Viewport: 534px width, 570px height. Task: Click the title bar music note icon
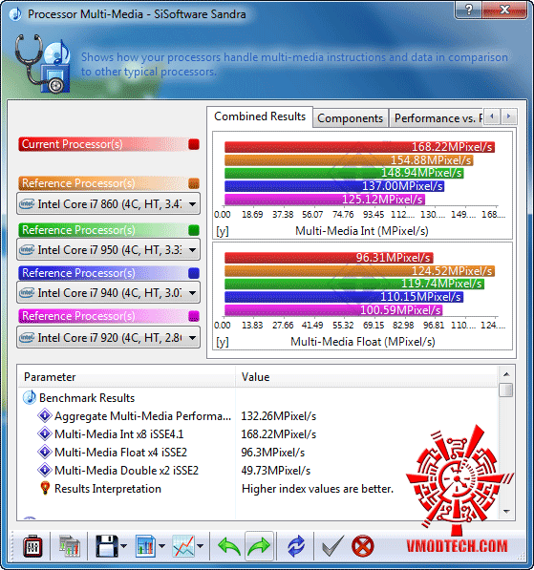pos(15,13)
